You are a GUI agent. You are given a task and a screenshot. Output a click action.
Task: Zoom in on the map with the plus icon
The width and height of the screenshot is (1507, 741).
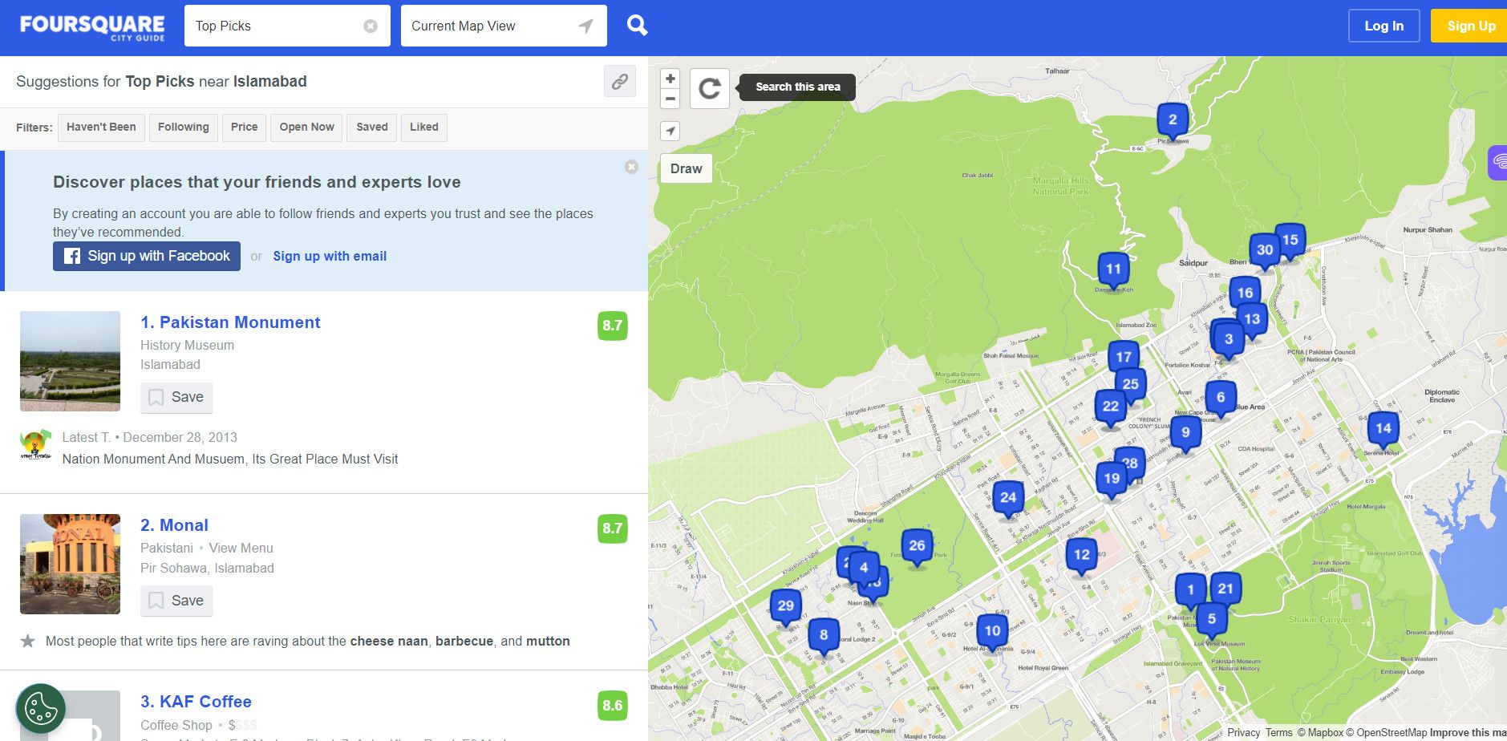point(670,79)
